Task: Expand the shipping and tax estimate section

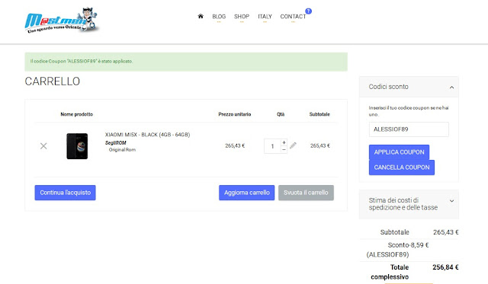Action: (451, 201)
